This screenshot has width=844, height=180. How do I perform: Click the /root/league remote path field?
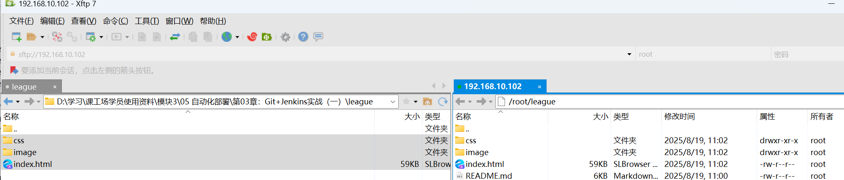tap(670, 101)
